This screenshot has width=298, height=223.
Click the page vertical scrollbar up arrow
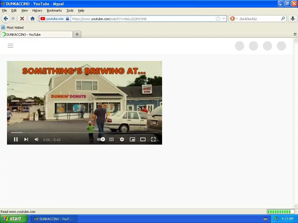(295, 40)
